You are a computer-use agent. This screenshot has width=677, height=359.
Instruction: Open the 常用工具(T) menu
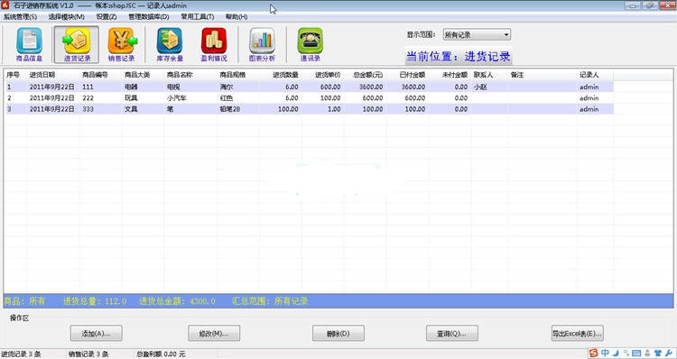tap(198, 17)
